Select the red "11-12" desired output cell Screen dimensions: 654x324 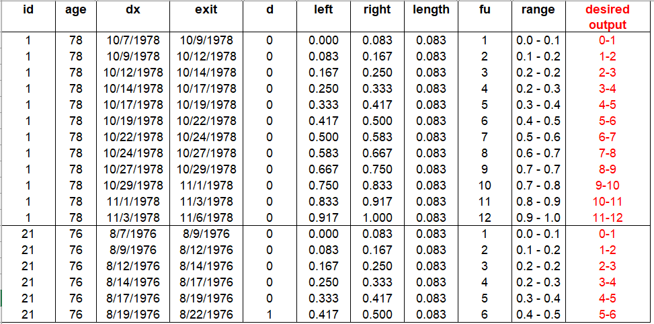[x=607, y=218]
